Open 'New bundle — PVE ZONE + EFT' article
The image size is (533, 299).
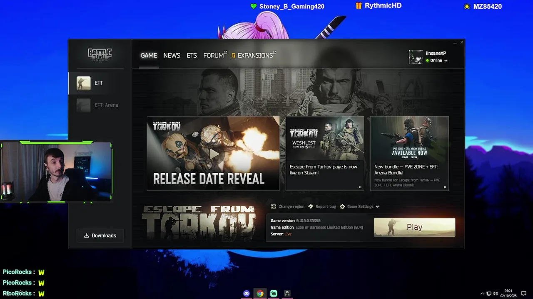[406, 169]
